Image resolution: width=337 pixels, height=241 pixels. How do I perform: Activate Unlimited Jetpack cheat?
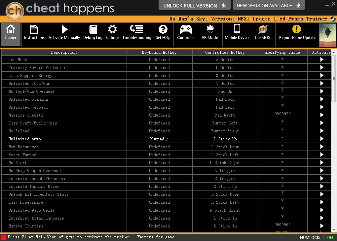tap(321, 107)
